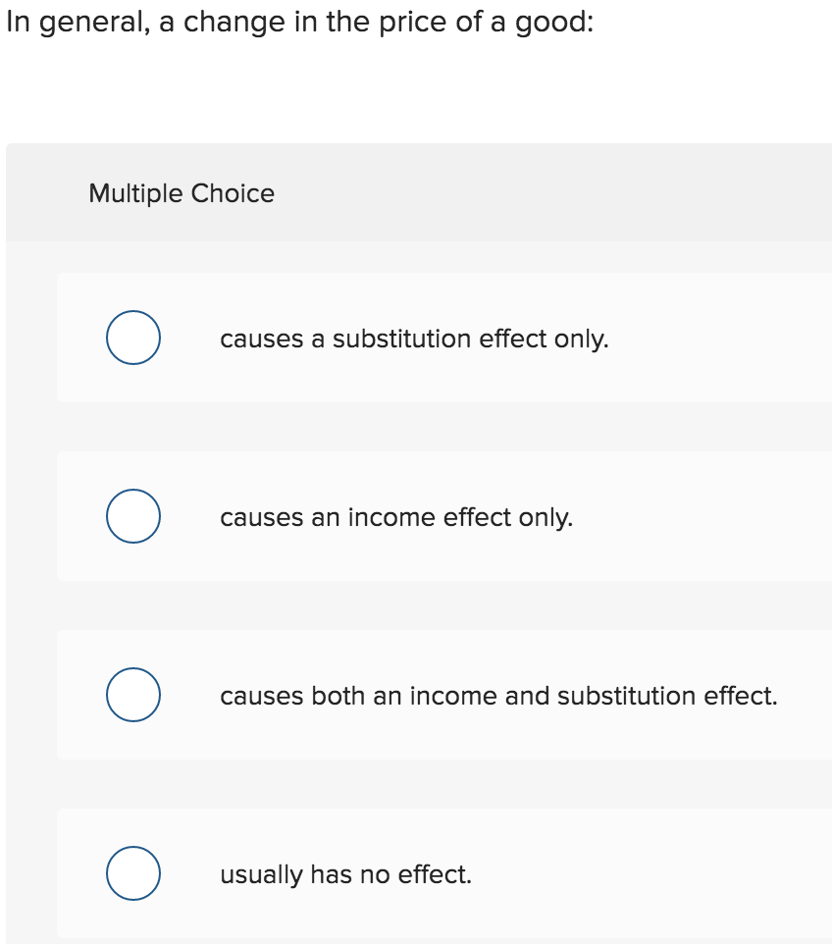Click the answer text about both income and substitution
The image size is (832, 944).
[498, 696]
